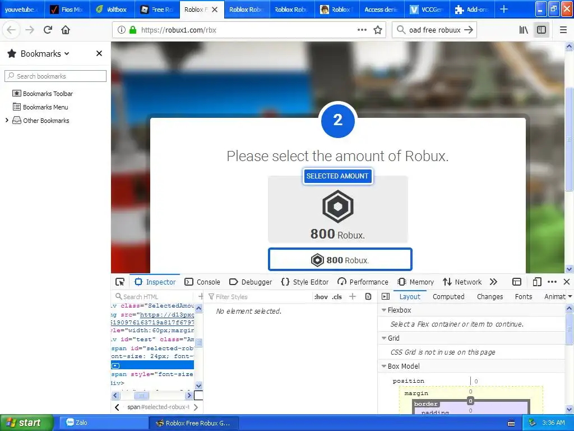The height and width of the screenshot is (431, 574).
Task: Close the Bookmarks sidebar
Action: click(x=99, y=53)
